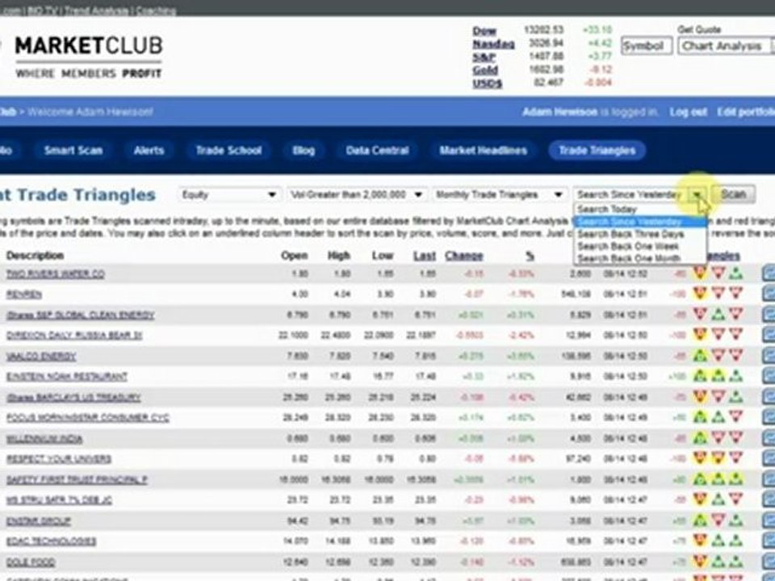Open the Trade School tab
The height and width of the screenshot is (581, 775).
pos(228,150)
